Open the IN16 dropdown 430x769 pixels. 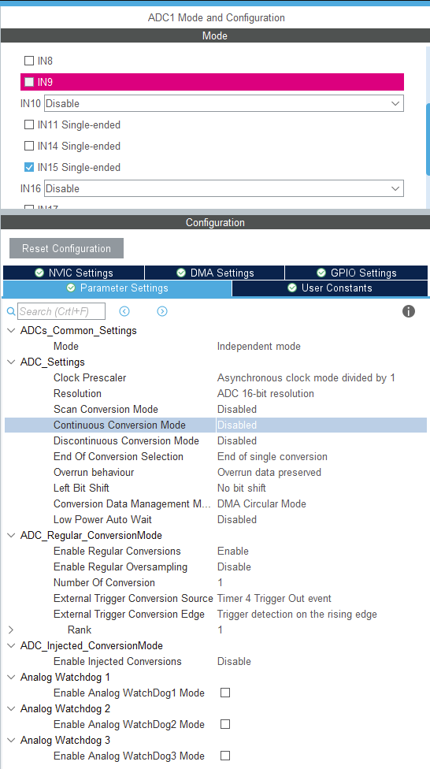coord(224,188)
